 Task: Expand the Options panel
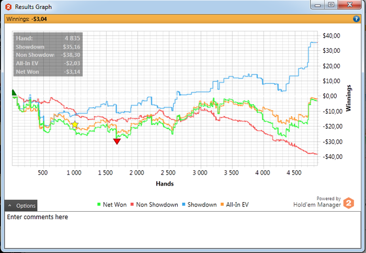[x=21, y=205]
